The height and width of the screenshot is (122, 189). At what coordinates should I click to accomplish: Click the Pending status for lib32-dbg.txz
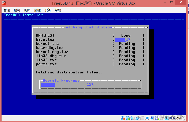(127, 56)
